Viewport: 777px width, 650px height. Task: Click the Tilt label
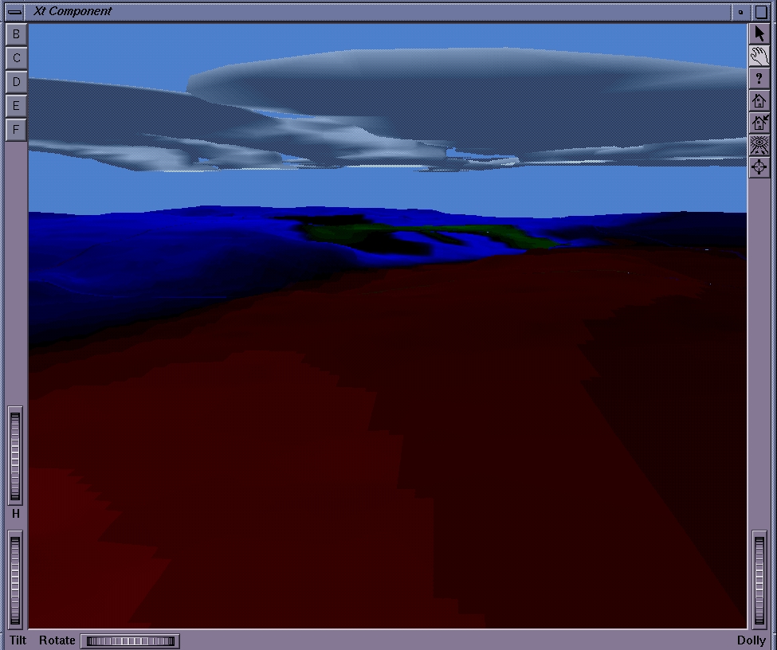18,640
